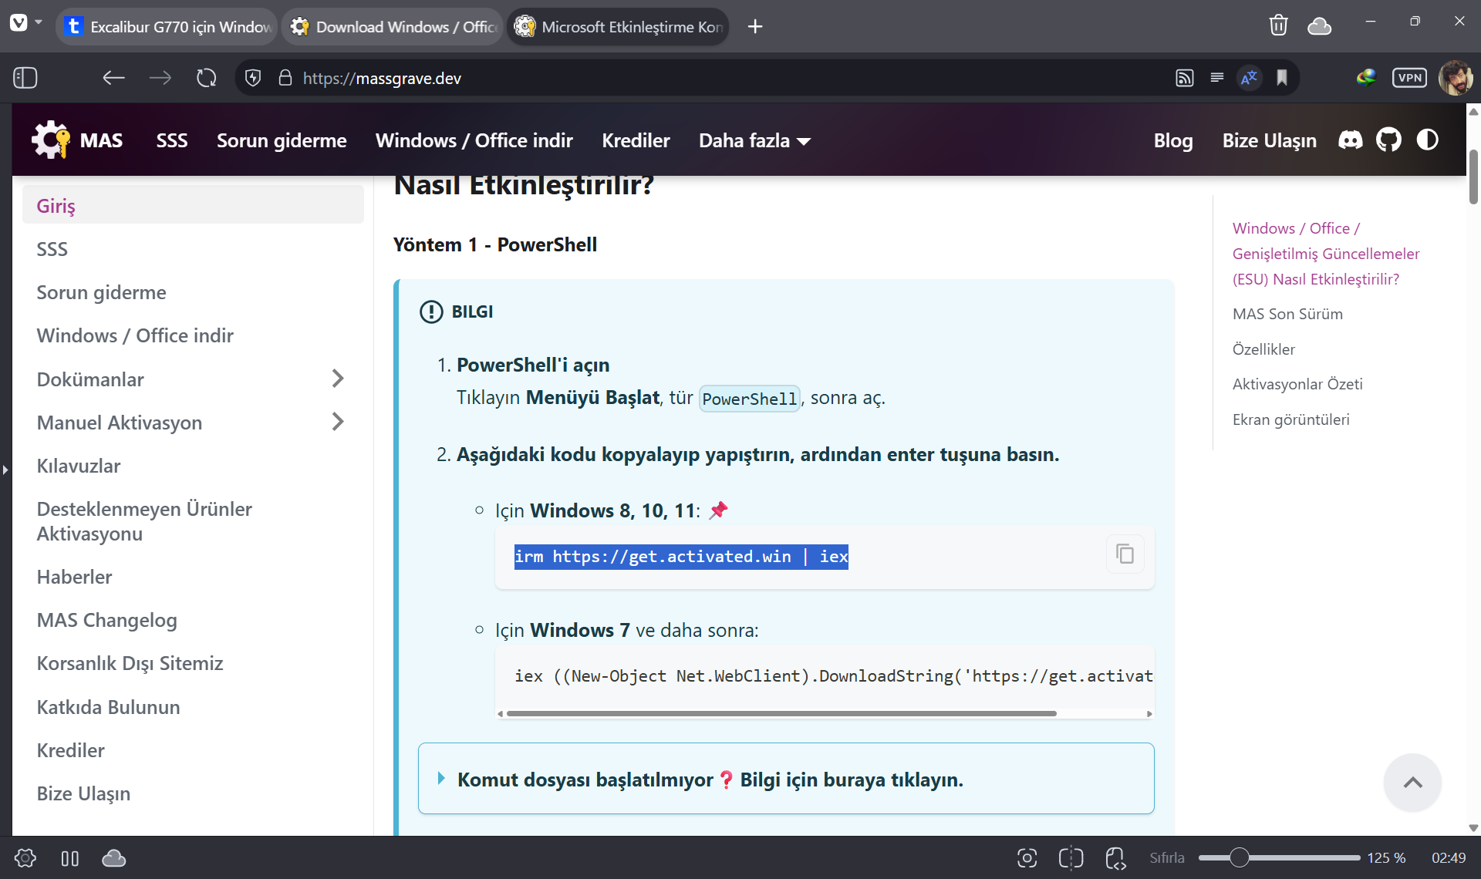Expand the Manuel Aktivasyon section

tap(337, 422)
